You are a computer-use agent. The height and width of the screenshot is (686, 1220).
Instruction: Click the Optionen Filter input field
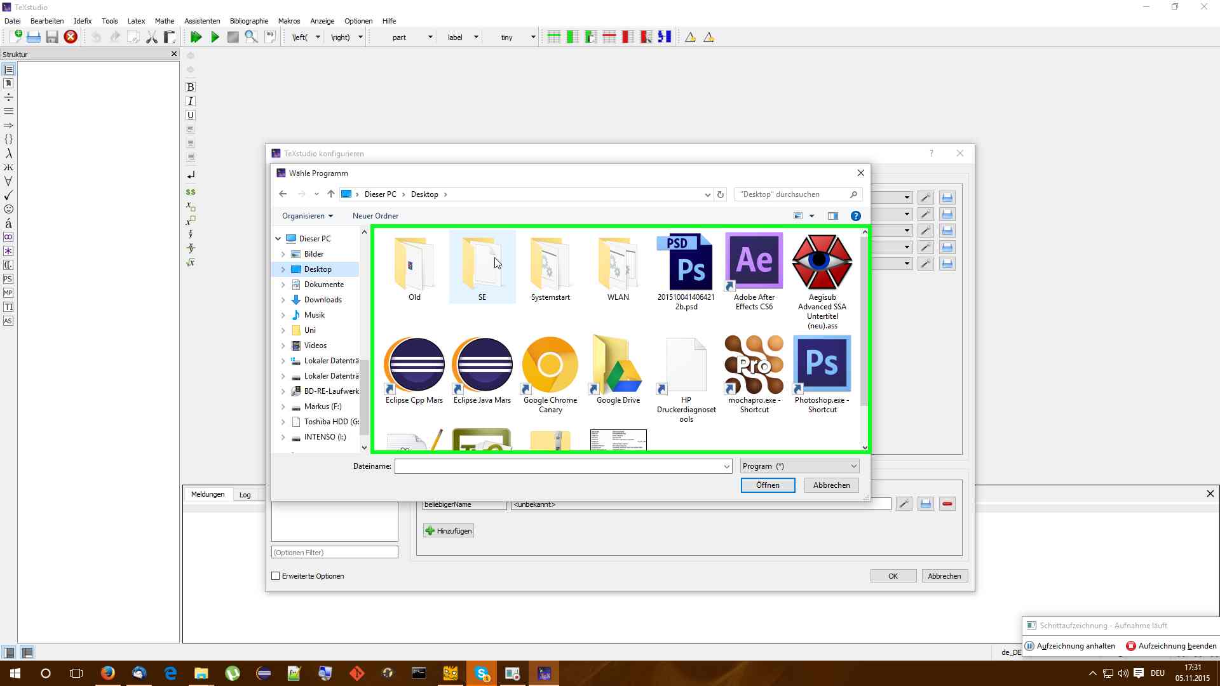335,553
